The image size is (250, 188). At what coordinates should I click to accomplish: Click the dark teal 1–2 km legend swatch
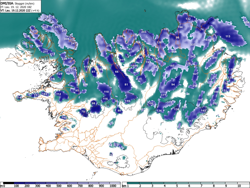(x=133, y=183)
